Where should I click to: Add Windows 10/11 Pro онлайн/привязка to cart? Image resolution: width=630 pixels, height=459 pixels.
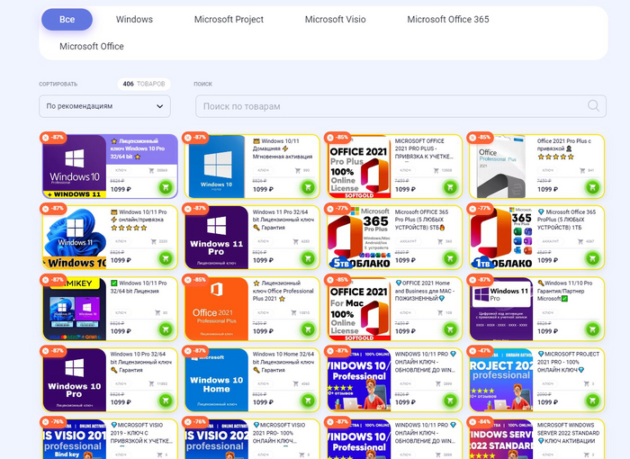click(x=166, y=258)
